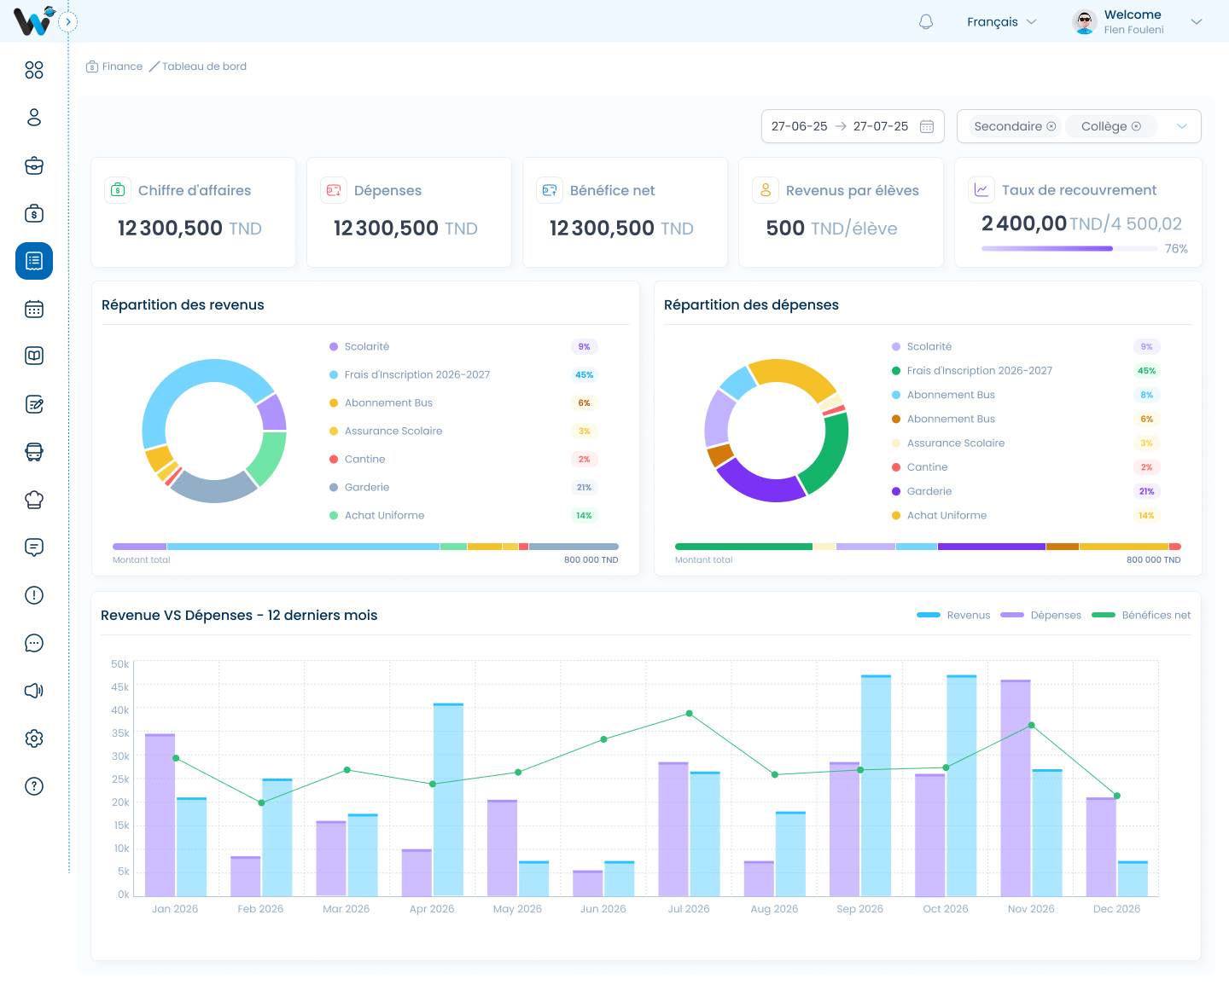Viewport: 1229px width, 996px height.
Task: Click the calendar icon in date range field
Action: [x=927, y=126]
